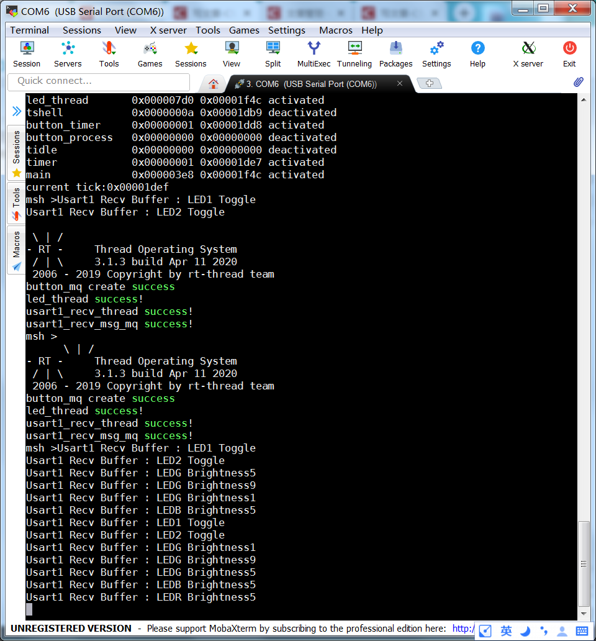Click the Tools toolbar icon
This screenshot has height=641, width=596.
point(109,54)
